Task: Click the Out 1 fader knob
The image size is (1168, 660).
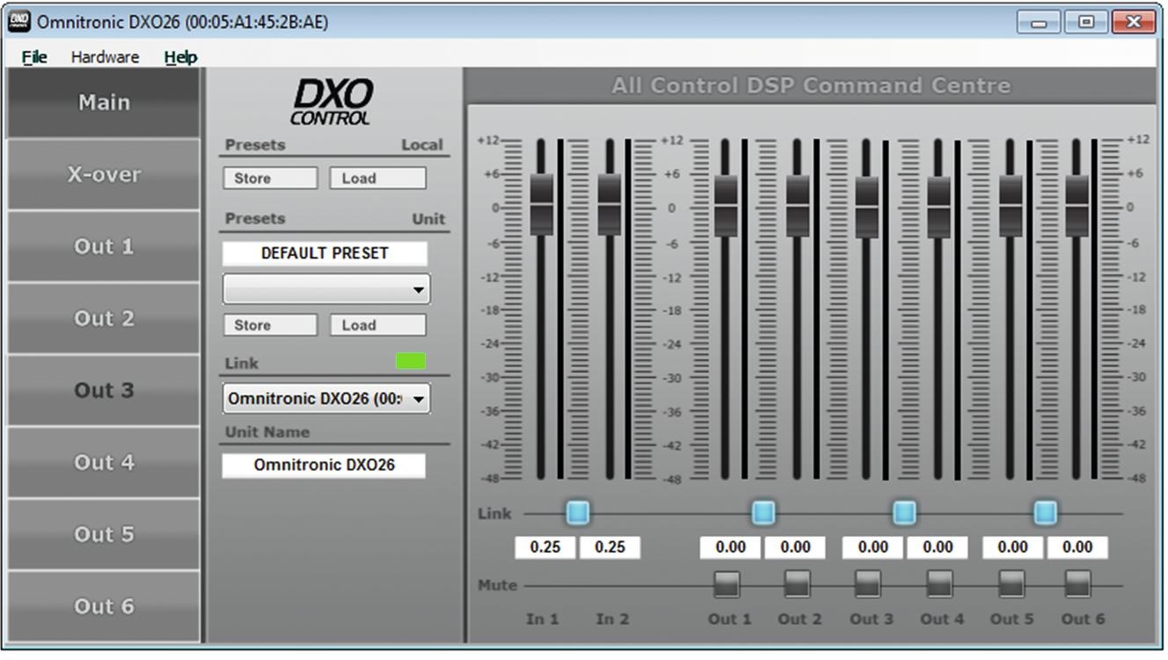Action: point(726,206)
